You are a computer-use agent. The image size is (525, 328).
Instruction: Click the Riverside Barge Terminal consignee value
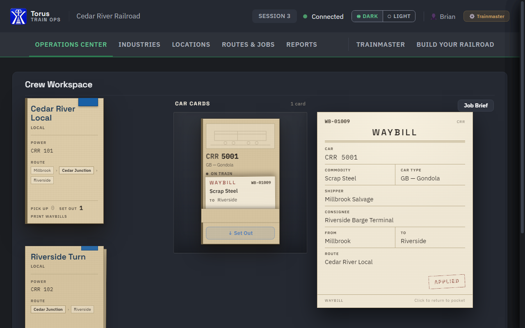tap(359, 220)
